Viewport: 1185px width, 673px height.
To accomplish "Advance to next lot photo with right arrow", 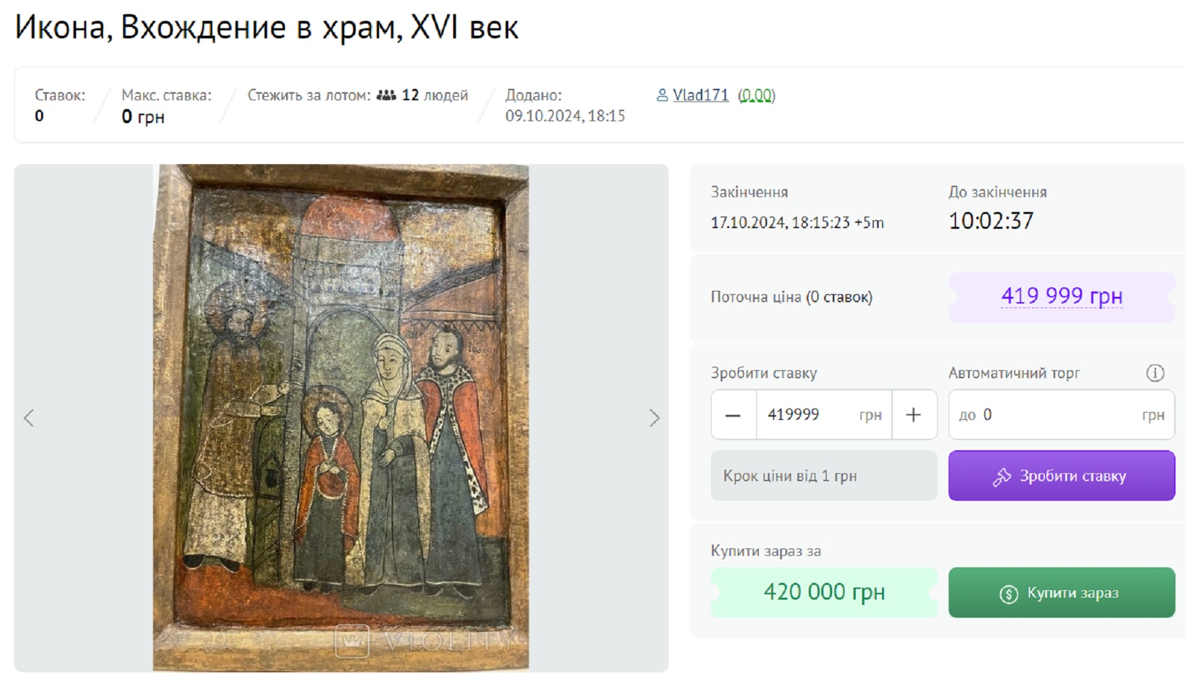I will pos(654,418).
